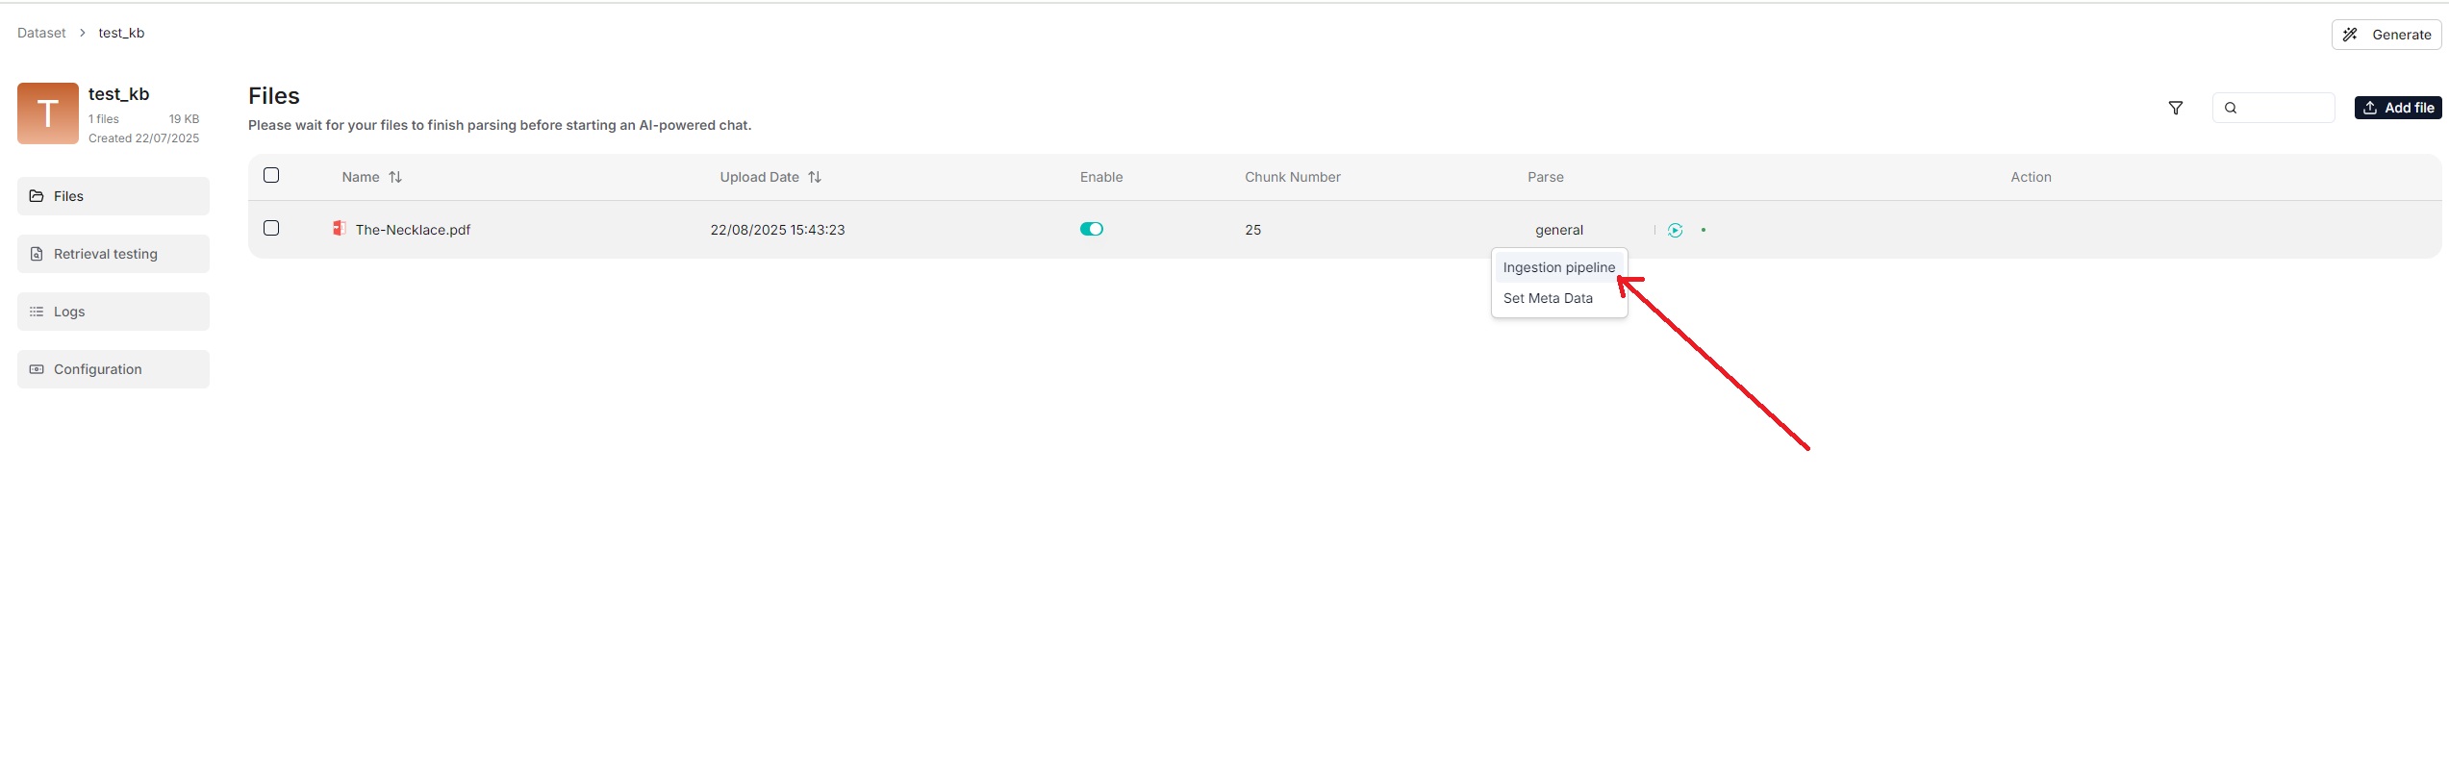This screenshot has height=775, width=2449.
Task: Disable the The-Necklace.pdf enable toggle
Action: click(x=1091, y=229)
